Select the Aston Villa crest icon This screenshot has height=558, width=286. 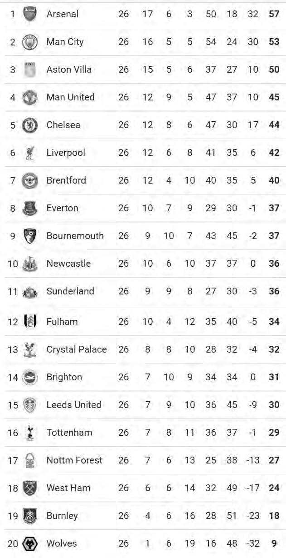[x=30, y=70]
